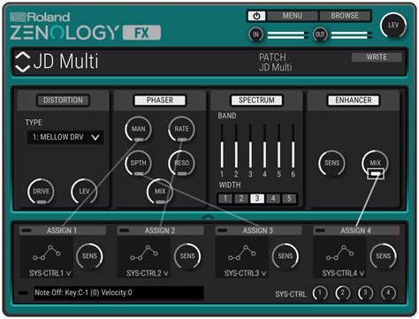
Task: Select spectrum WIDTH 5
Action: click(289, 199)
